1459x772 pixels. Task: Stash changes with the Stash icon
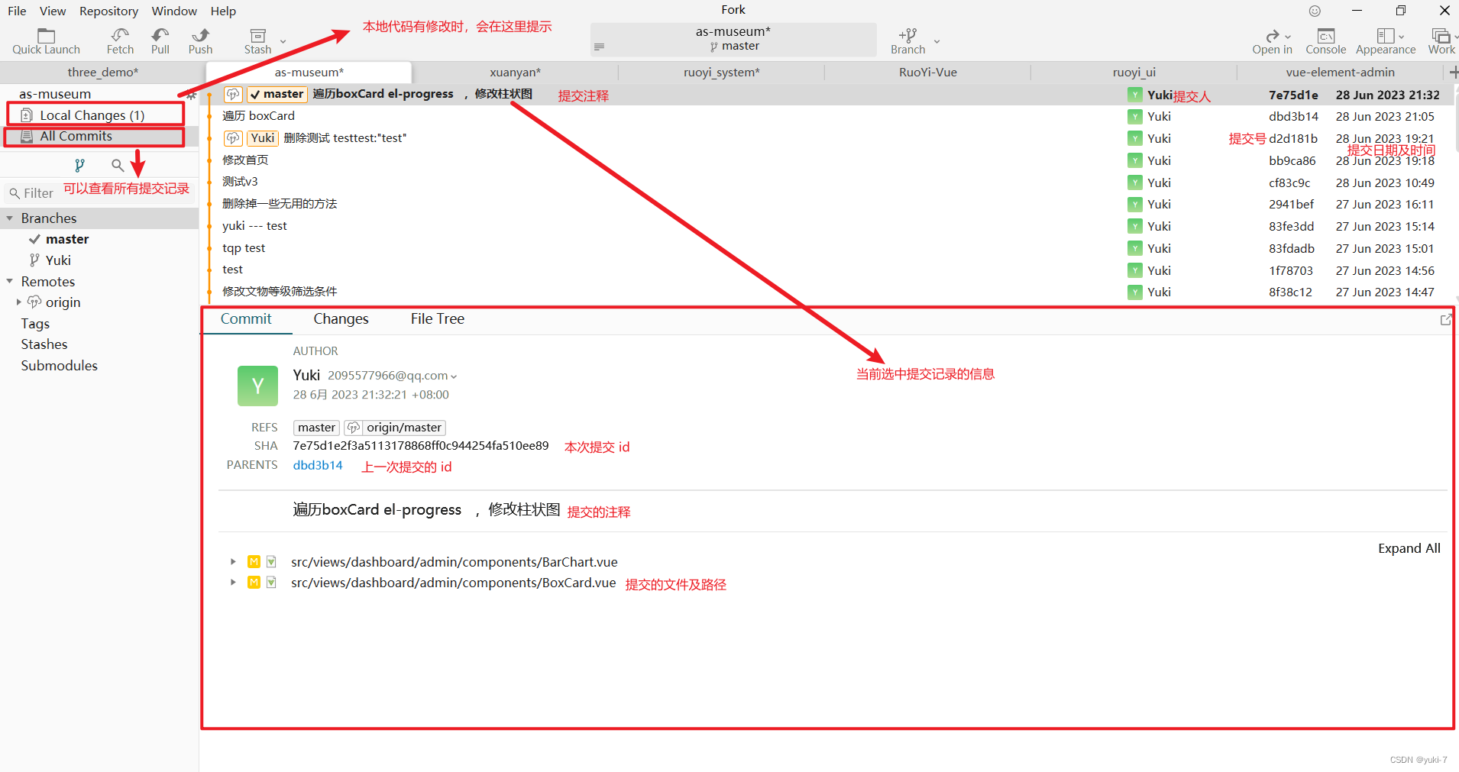pos(258,35)
